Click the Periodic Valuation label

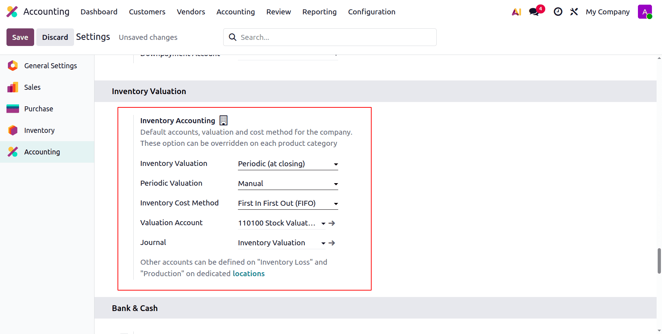click(171, 183)
